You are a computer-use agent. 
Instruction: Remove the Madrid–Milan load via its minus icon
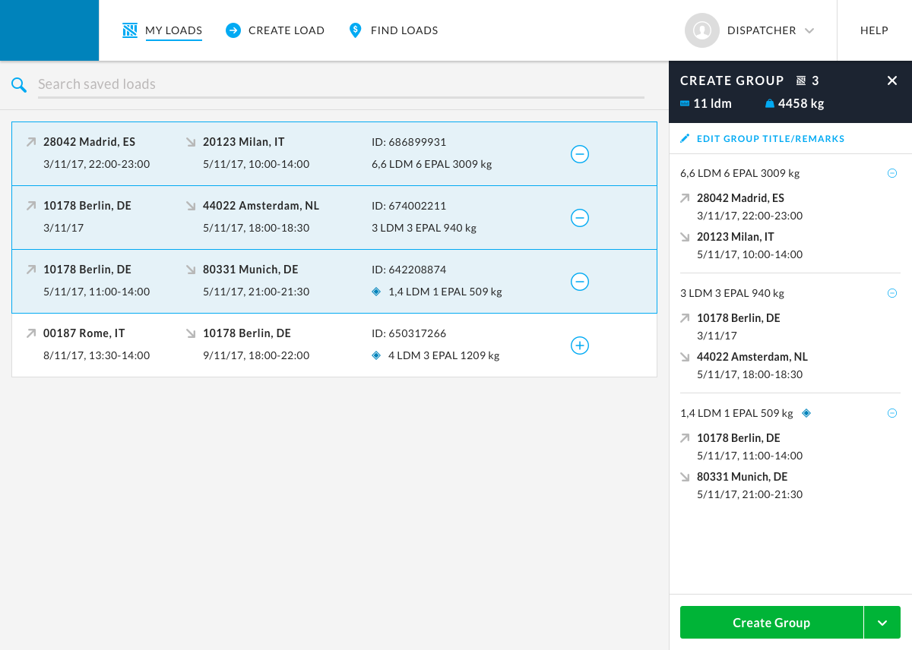coord(580,154)
